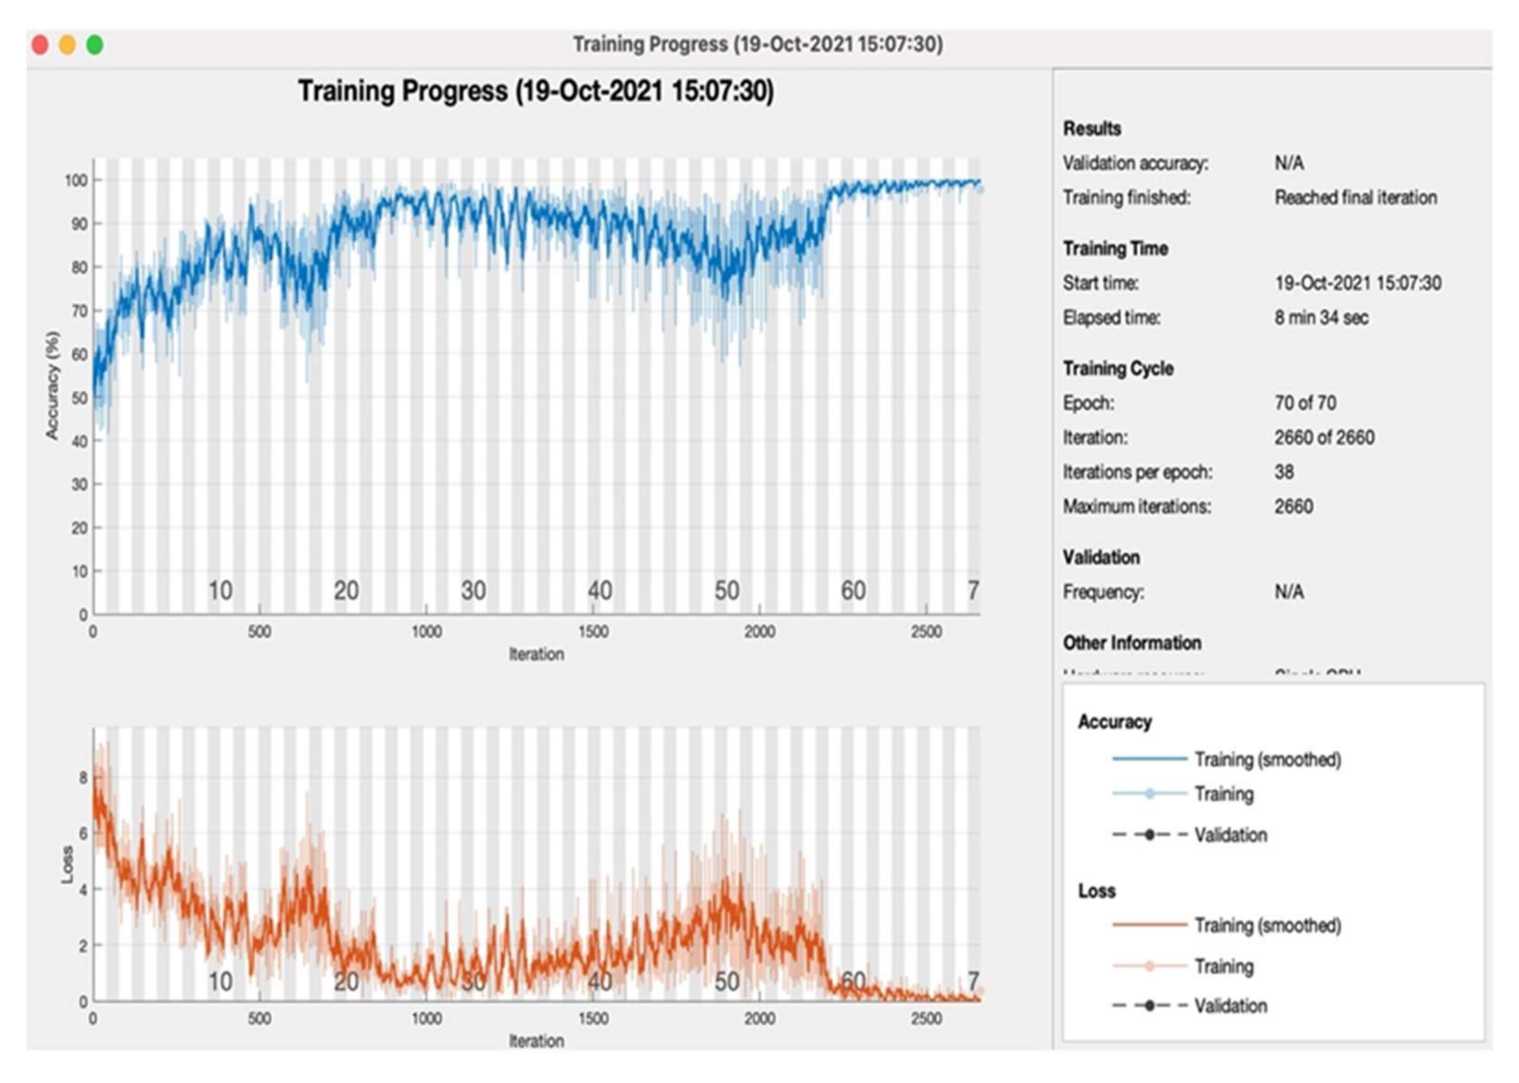
Task: Click the Accuracy Training (smoothed) legend line
Action: [1149, 759]
